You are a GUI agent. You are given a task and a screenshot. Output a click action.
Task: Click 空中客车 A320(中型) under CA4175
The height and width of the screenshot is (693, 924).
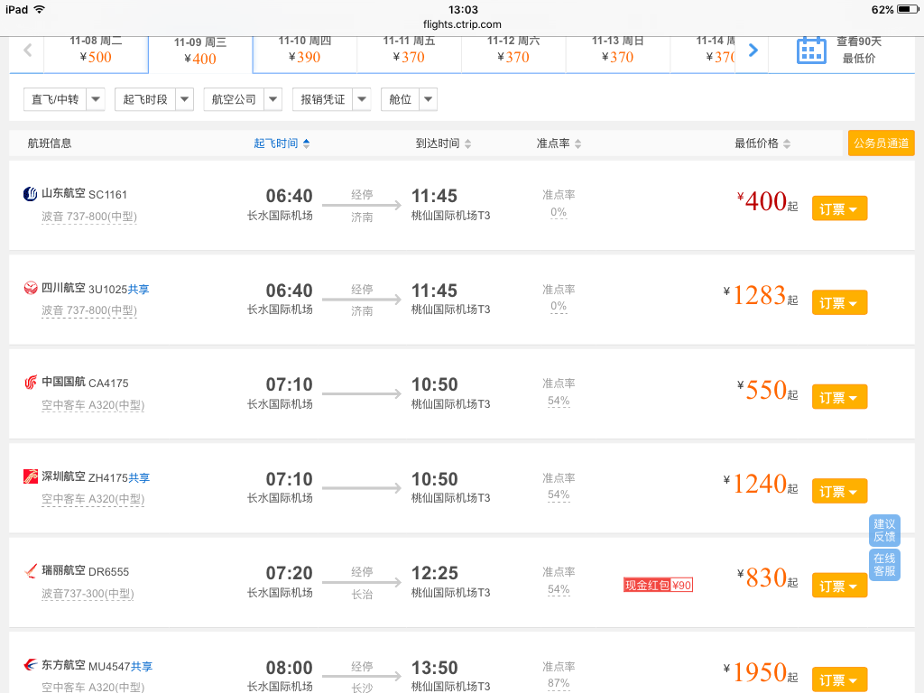pyautogui.click(x=93, y=405)
